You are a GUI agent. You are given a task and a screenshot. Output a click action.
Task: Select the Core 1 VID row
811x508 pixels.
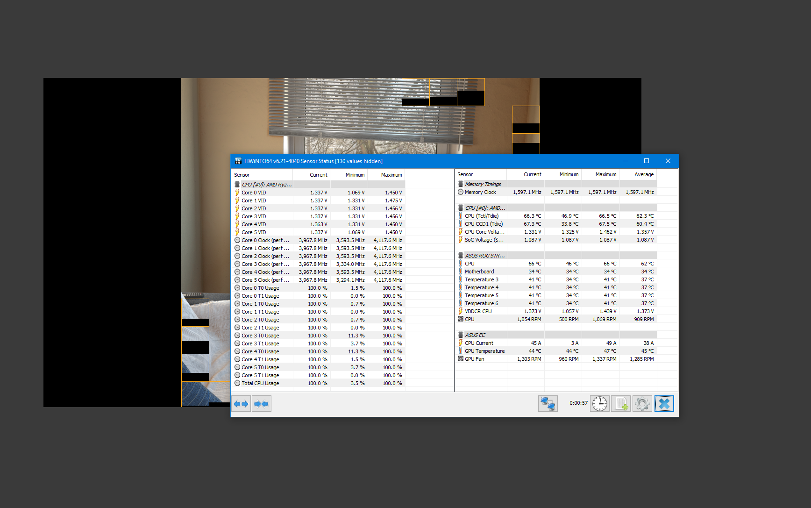pos(319,200)
